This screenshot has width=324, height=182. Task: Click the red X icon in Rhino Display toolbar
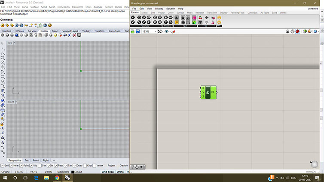point(74,35)
